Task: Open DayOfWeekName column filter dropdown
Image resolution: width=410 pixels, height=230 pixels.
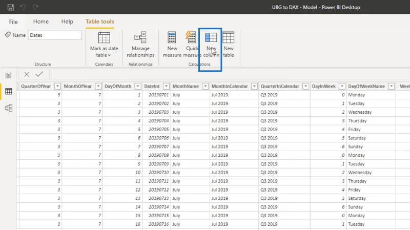Action: click(391, 86)
